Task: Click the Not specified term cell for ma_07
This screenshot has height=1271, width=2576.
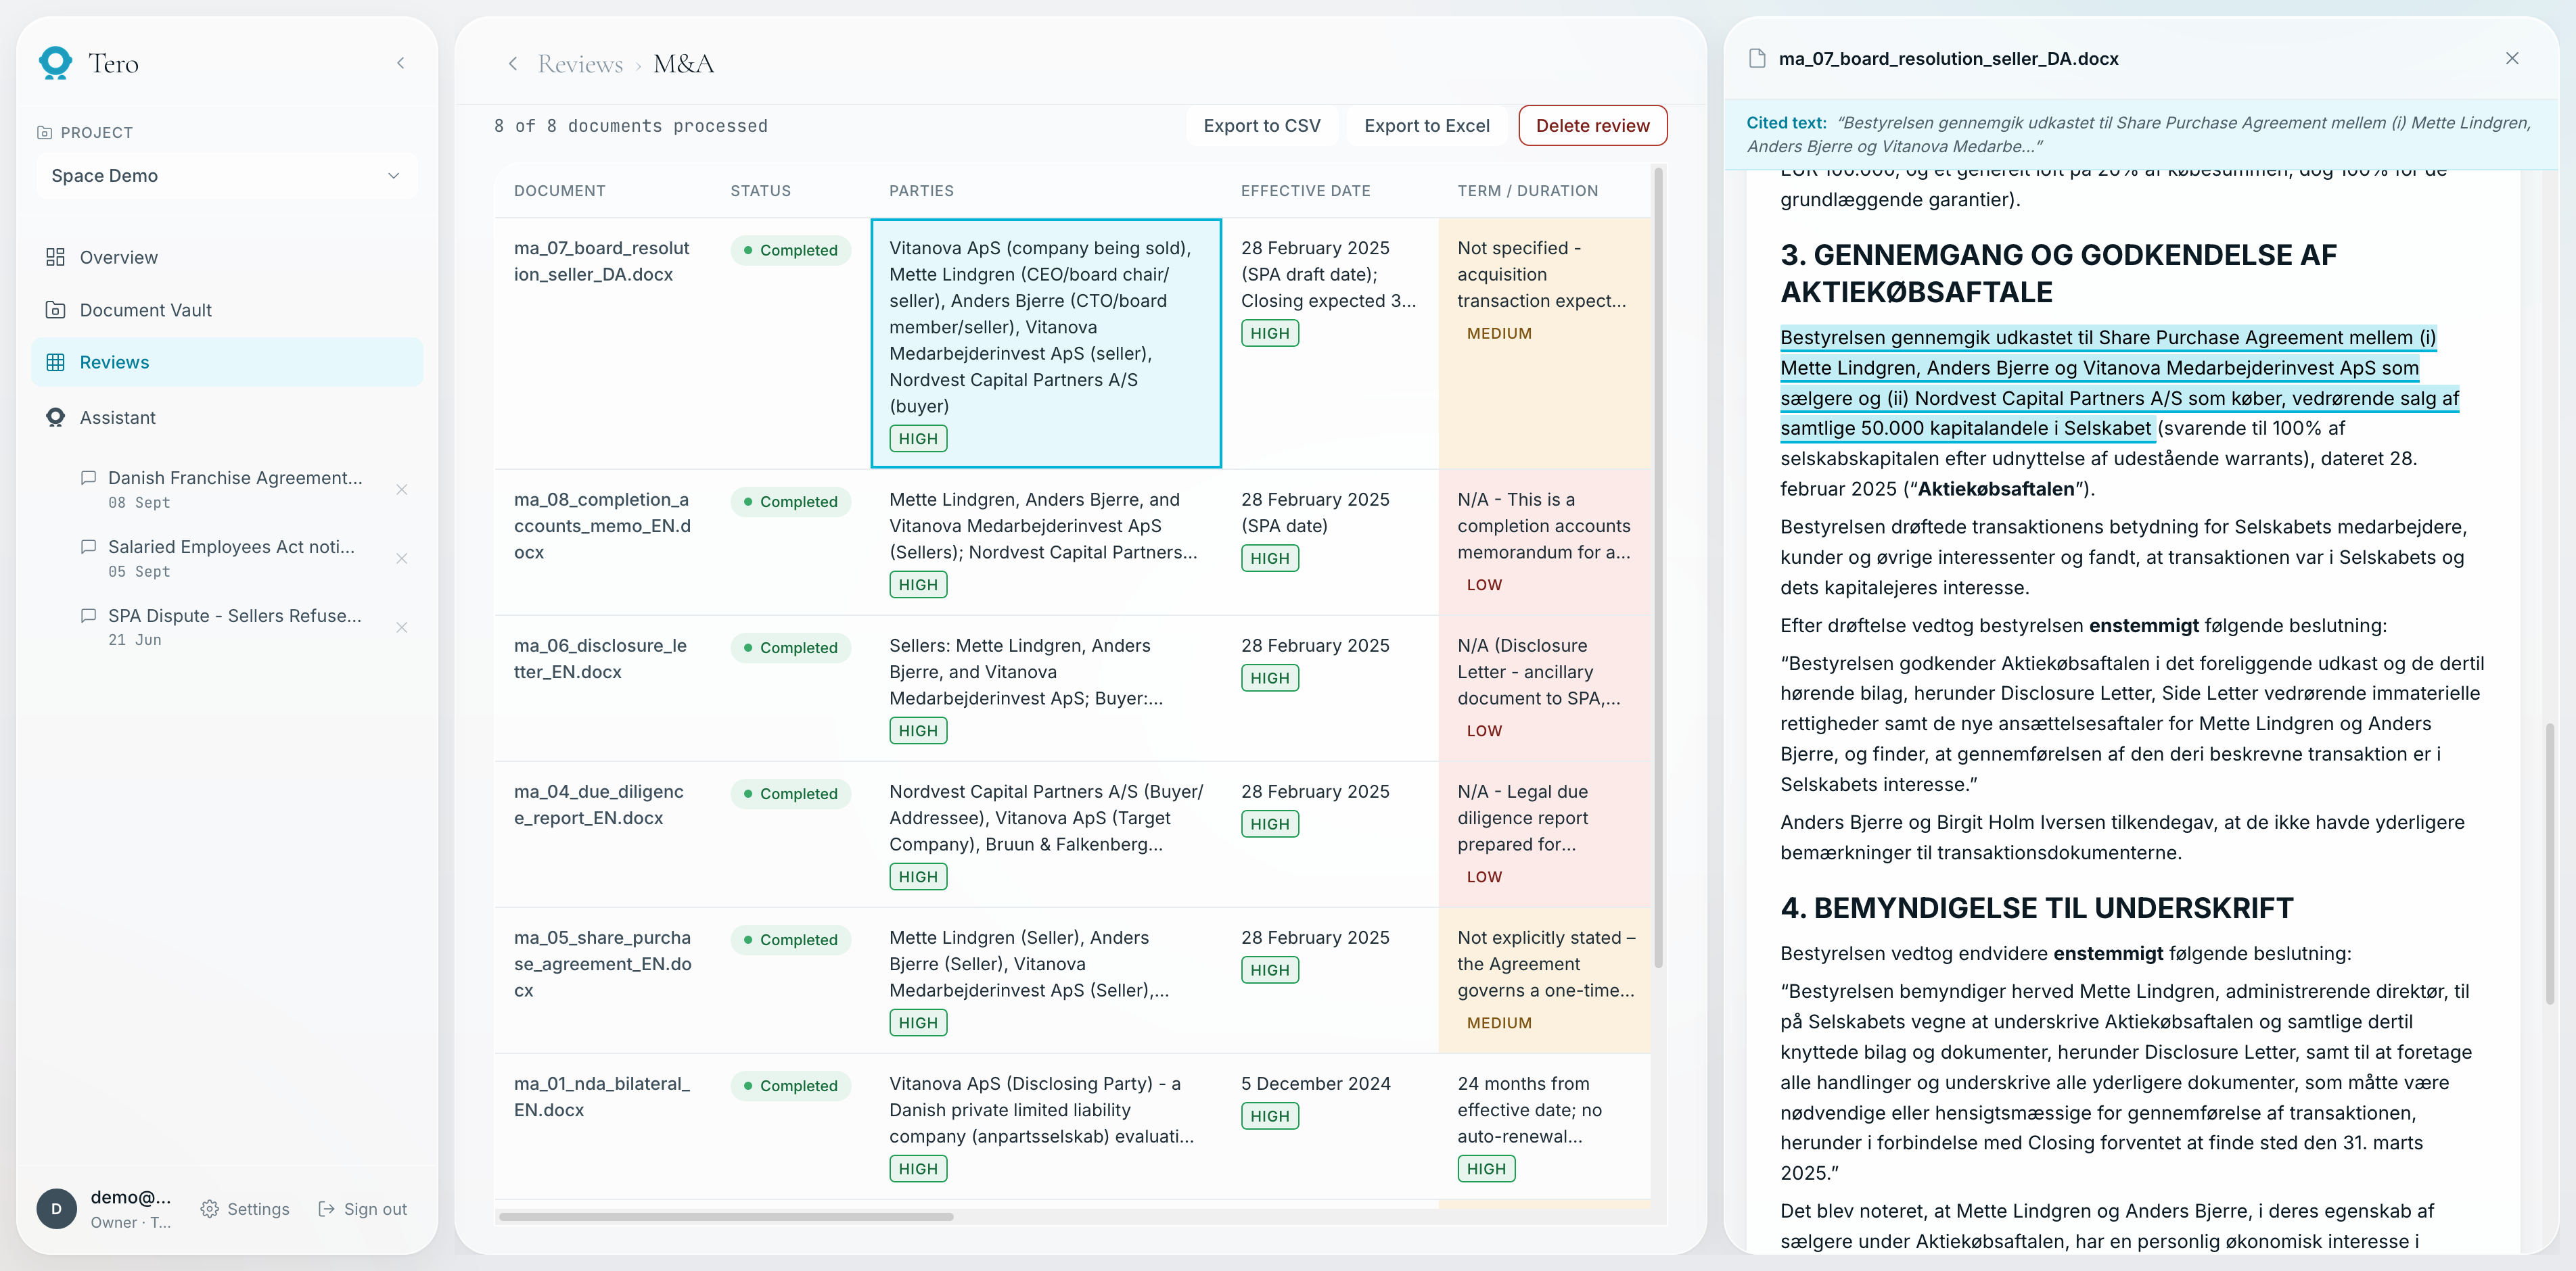Action: click(x=1544, y=343)
